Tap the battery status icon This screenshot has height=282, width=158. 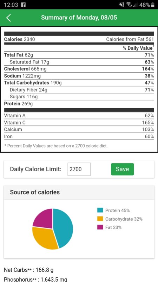(x=153, y=5)
